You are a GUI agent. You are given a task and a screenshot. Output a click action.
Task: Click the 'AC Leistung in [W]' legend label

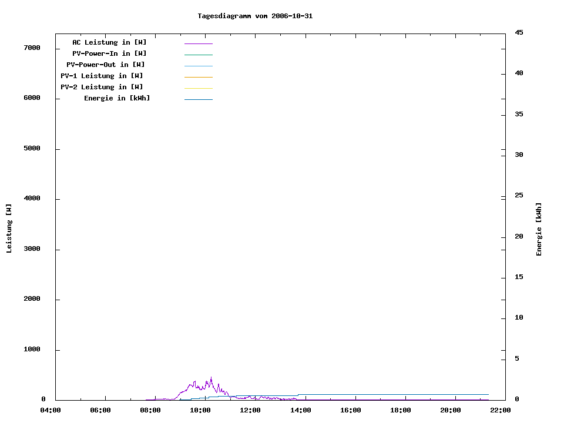point(109,42)
